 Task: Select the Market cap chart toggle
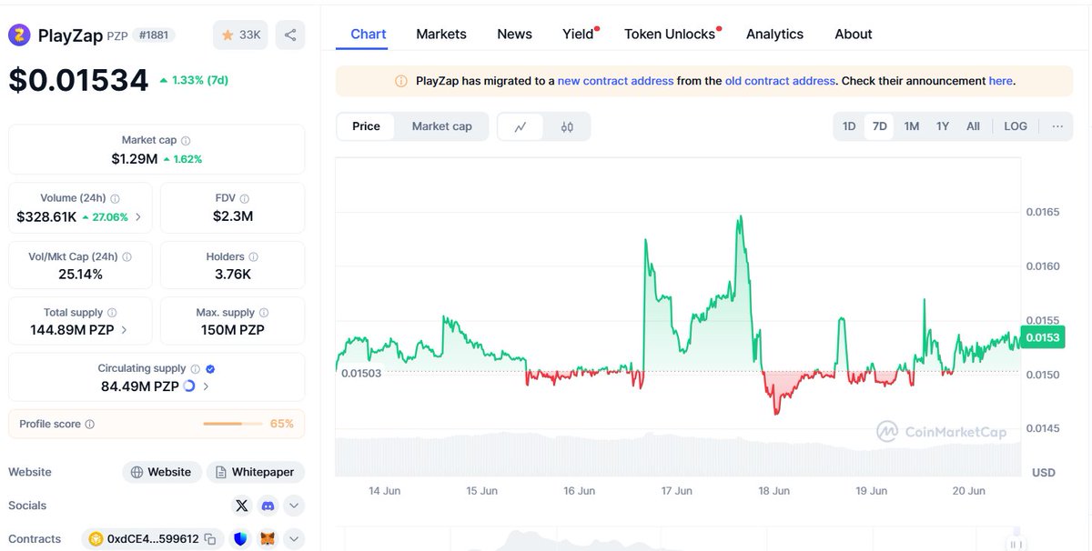442,126
